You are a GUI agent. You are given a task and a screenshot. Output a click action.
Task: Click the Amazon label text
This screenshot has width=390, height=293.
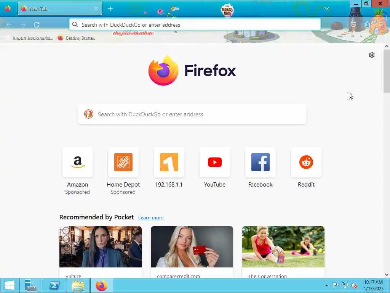78,185
